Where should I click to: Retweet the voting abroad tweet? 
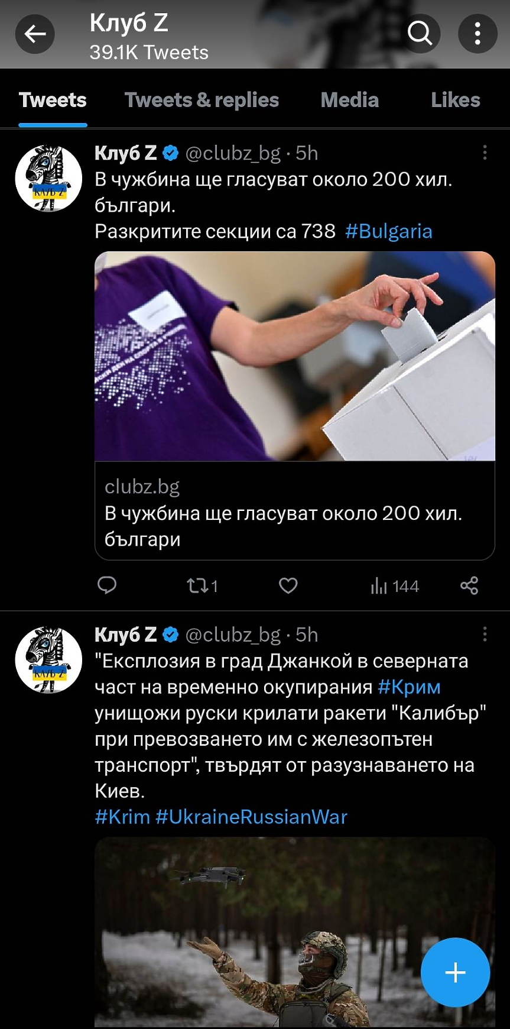202,586
